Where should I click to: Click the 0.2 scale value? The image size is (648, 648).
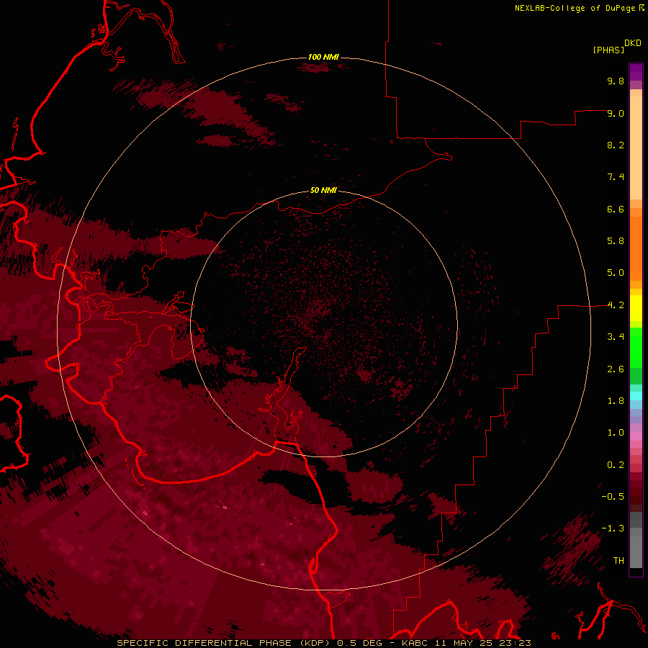pyautogui.click(x=616, y=465)
